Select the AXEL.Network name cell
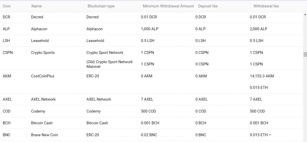 (43, 99)
